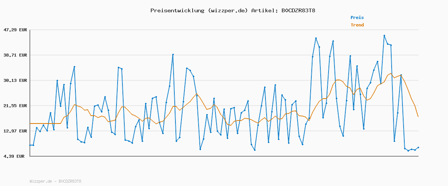The width and height of the screenshot is (448, 186).
Task: Click the word "Artikel:" in the chart title
Action: click(264, 10)
